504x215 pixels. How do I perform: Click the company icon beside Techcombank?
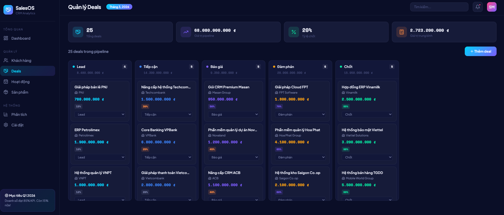(x=143, y=93)
